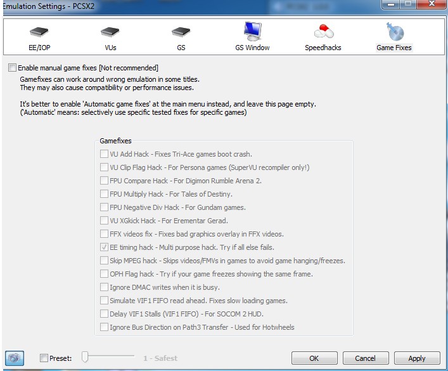The height and width of the screenshot is (371, 448).
Task: Minimize the Emulation Settings window
Action: coord(391,4)
